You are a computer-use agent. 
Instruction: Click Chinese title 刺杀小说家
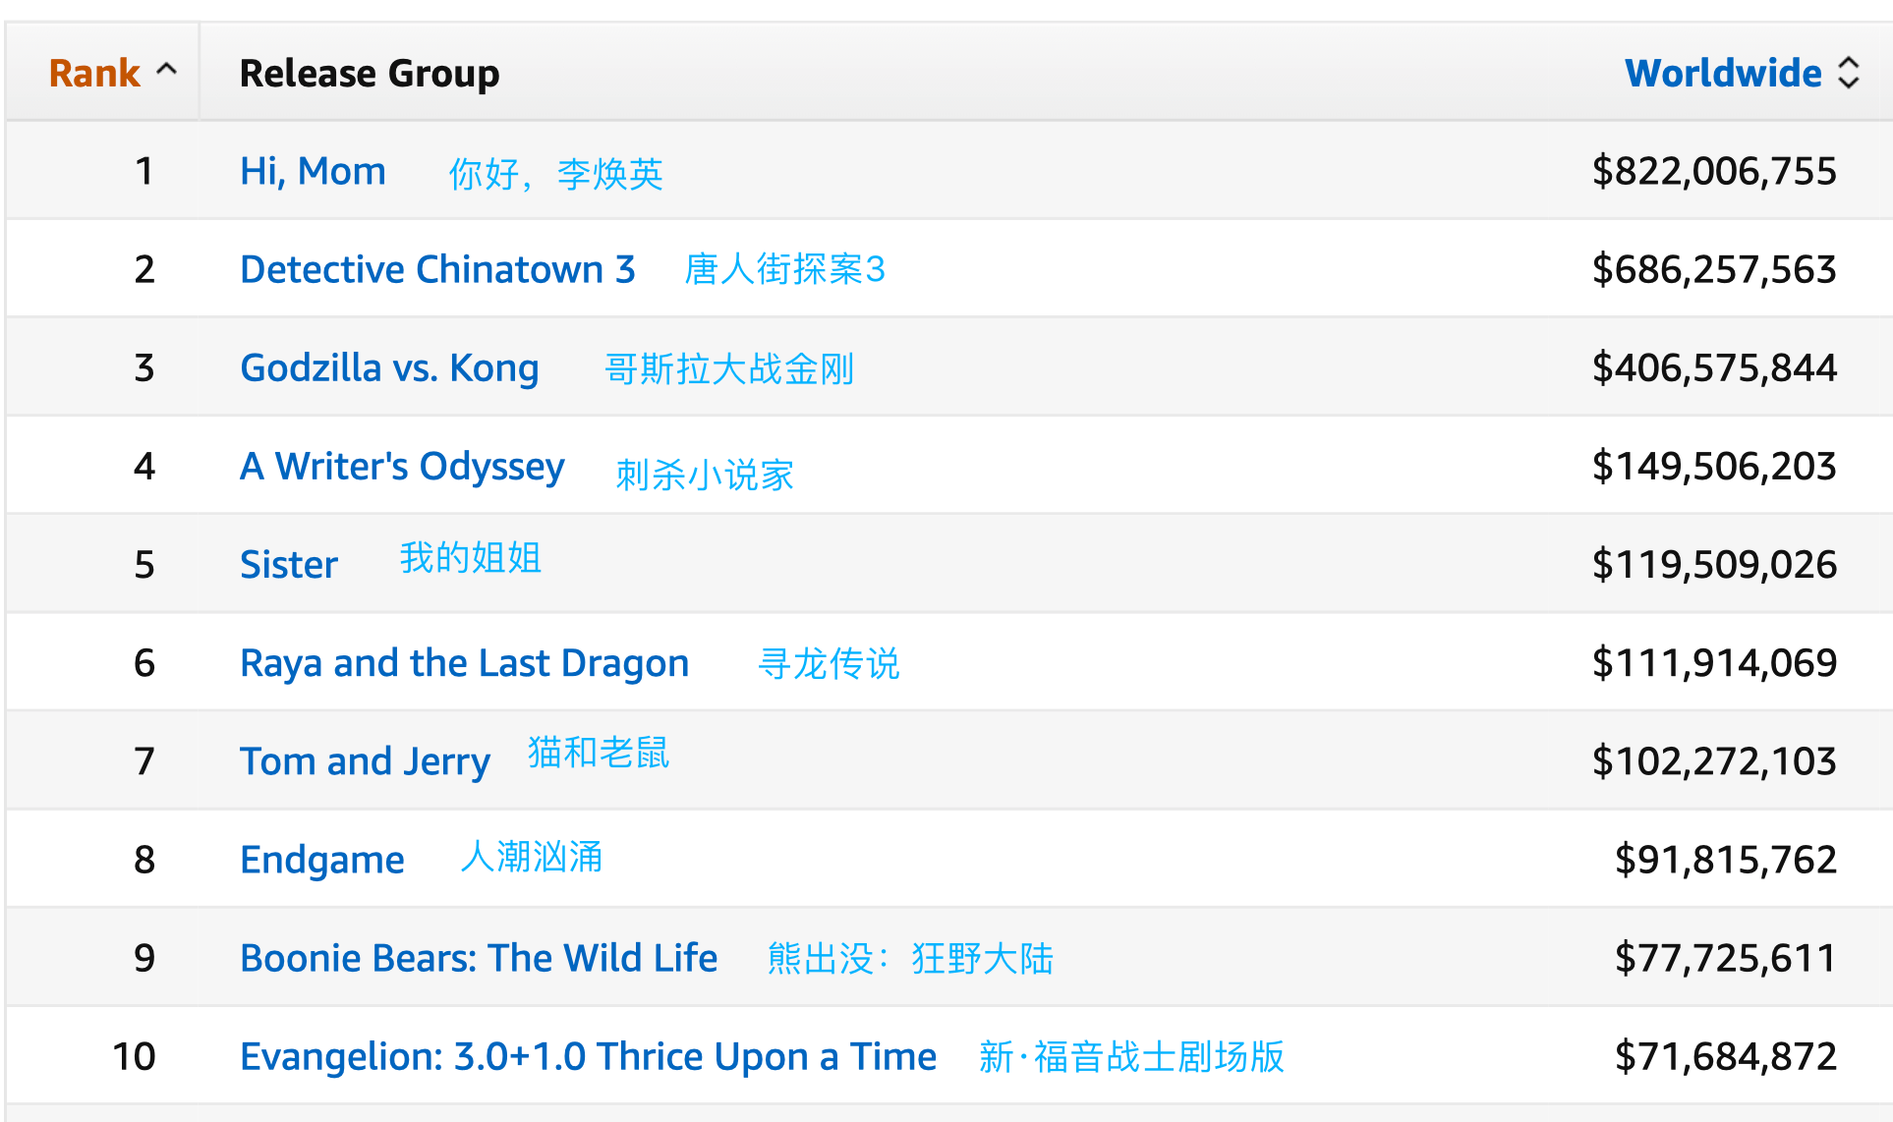coord(705,475)
